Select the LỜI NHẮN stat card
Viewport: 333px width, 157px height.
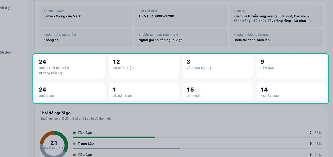point(217,92)
